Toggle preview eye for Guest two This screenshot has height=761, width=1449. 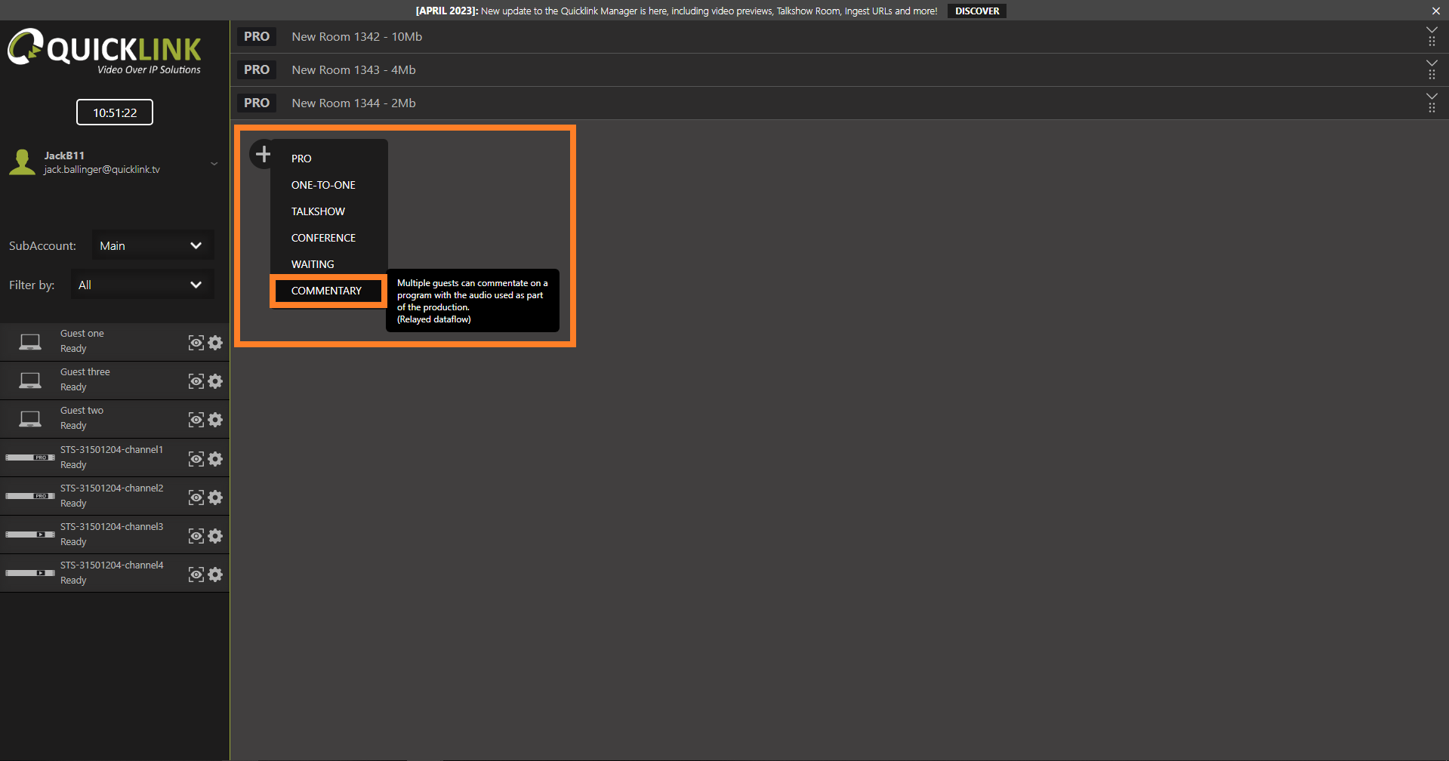pos(196,420)
